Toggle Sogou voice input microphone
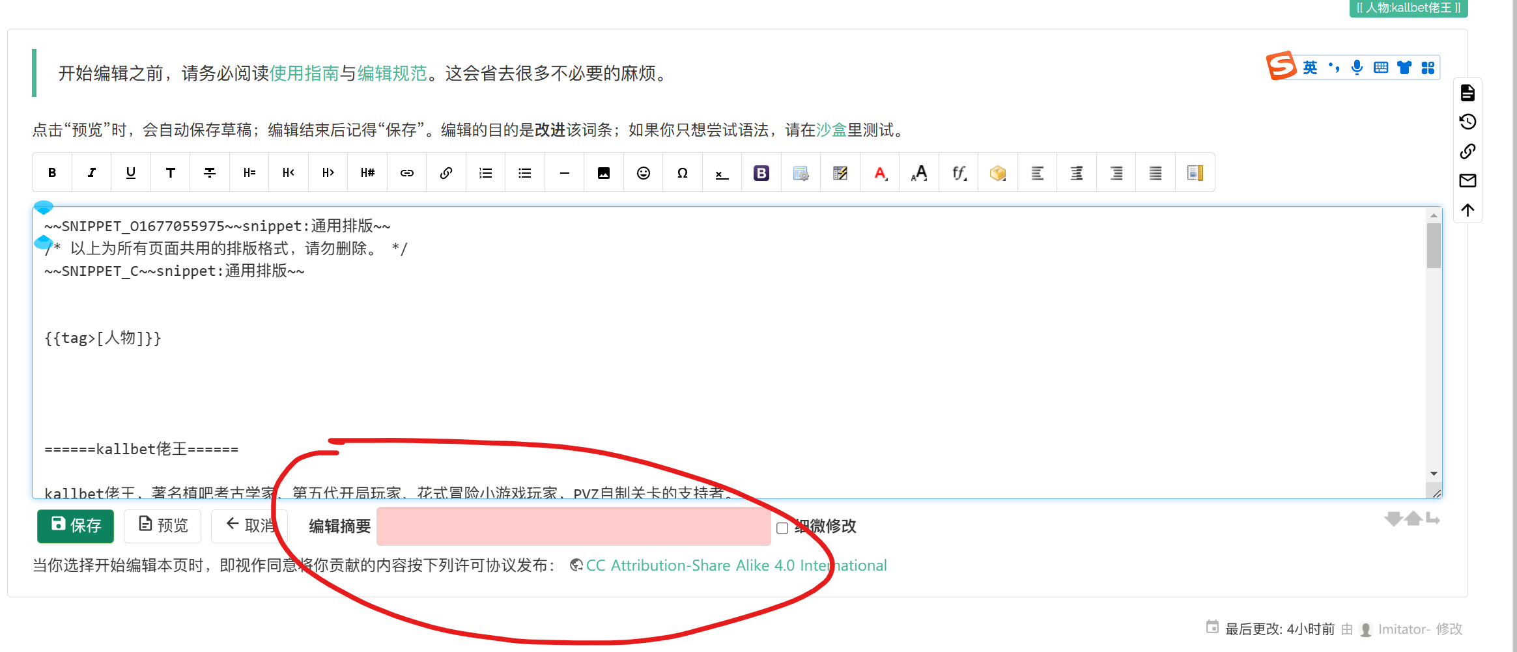This screenshot has width=1517, height=652. (1357, 68)
